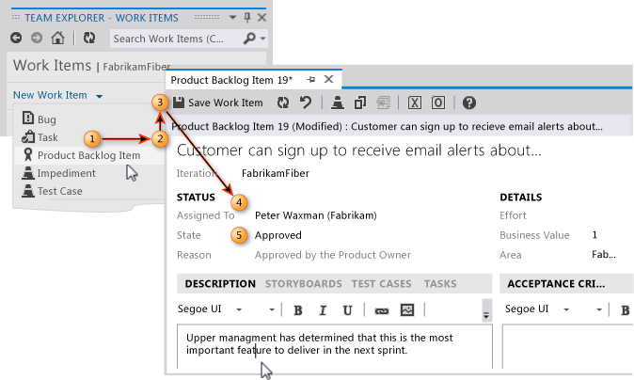
Task: Click the Area field value
Action: [x=604, y=255]
